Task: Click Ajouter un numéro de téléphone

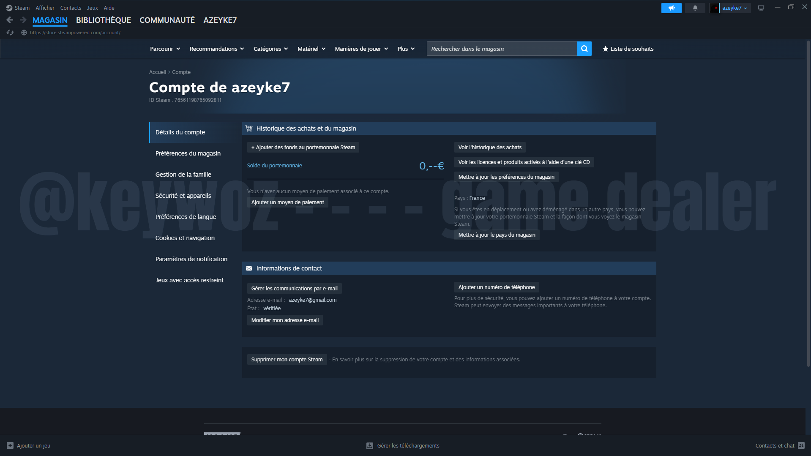Action: (x=497, y=287)
